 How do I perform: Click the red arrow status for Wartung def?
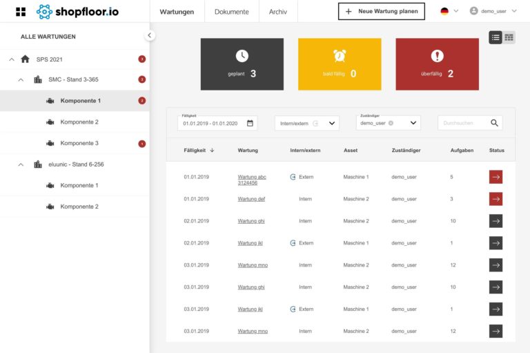[495, 199]
